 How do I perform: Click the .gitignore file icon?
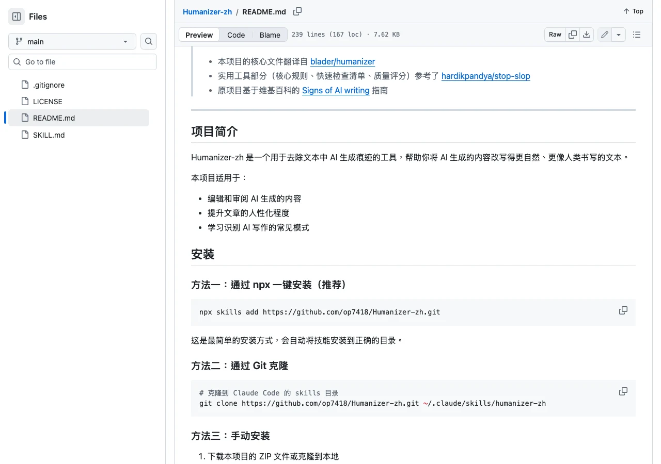click(x=24, y=85)
